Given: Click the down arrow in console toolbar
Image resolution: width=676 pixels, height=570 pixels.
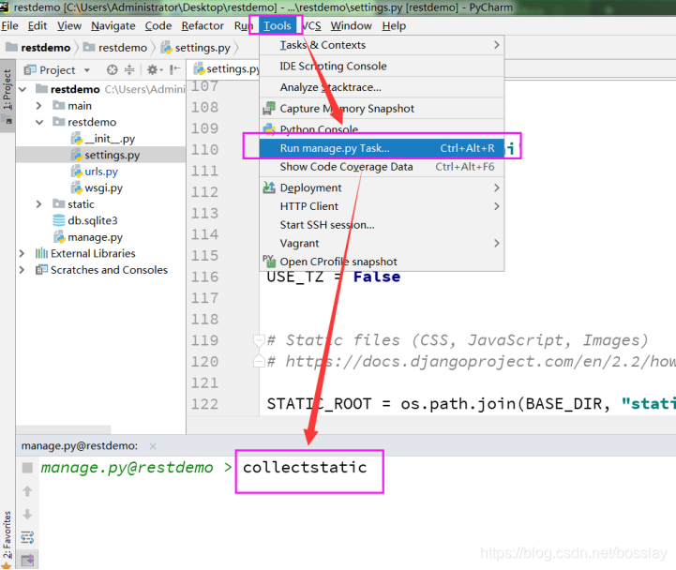Looking at the screenshot, I should [x=27, y=515].
